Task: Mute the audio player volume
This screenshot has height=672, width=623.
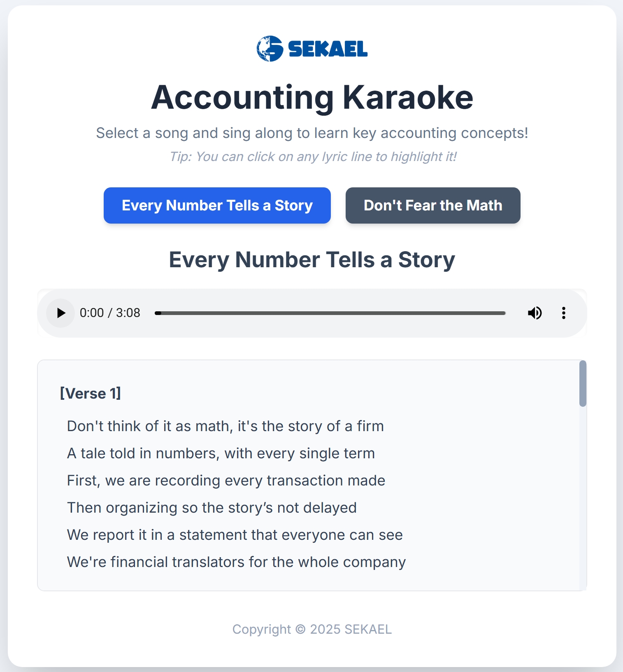Action: tap(535, 313)
